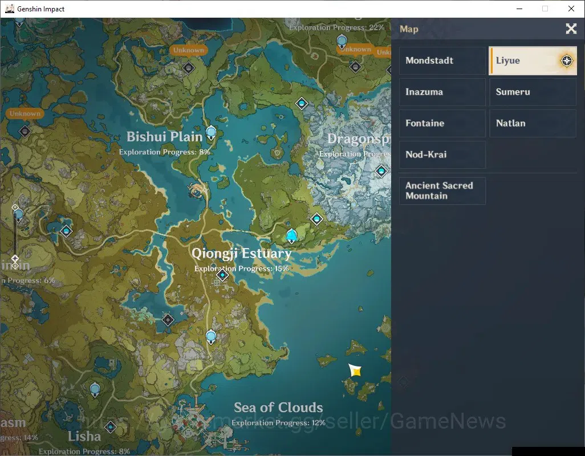Click the locked domain under the Unknown tag west of Bishui Plain
This screenshot has width=585, height=456.
25,131
